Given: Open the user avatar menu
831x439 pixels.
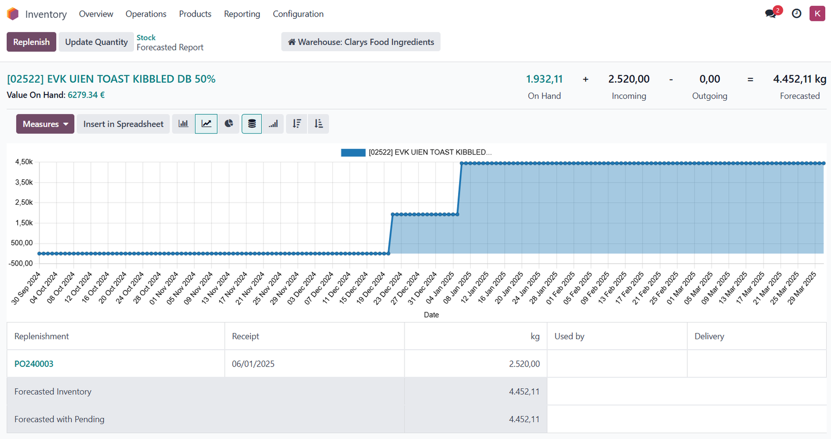Looking at the screenshot, I should (x=817, y=14).
